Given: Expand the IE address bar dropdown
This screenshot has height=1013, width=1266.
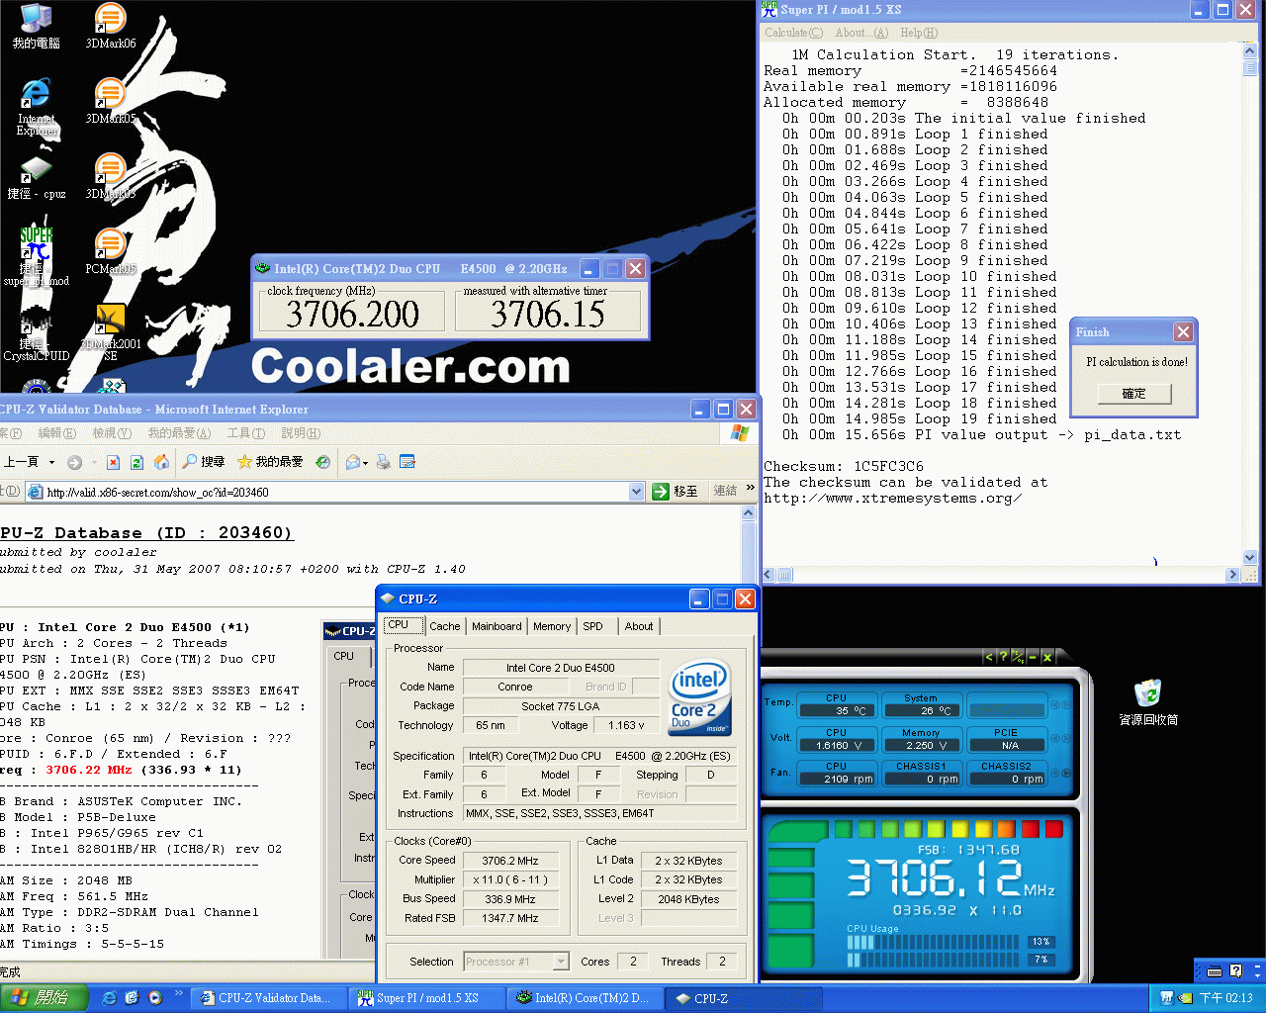Looking at the screenshot, I should pos(636,492).
